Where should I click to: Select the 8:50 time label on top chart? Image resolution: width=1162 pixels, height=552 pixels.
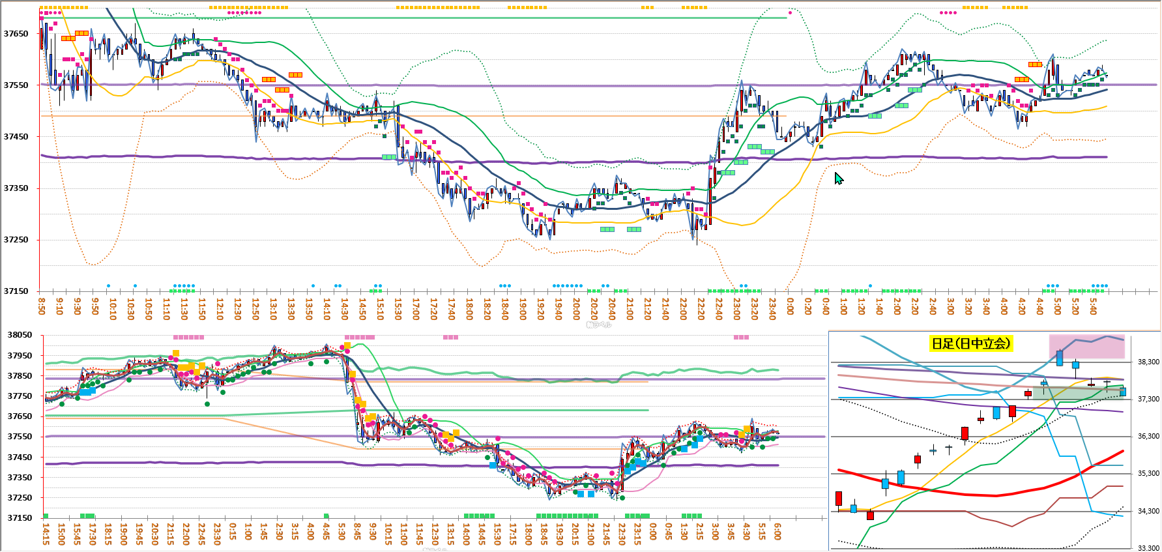[42, 306]
